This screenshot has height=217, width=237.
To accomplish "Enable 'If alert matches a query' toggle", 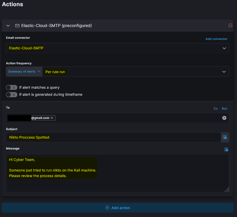I will tap(12, 87).
